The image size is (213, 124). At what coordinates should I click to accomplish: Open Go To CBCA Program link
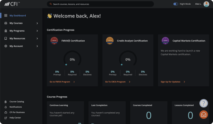115,82
